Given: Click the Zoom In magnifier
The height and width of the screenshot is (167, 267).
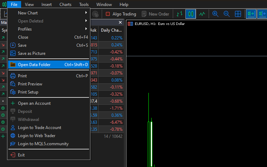Looking at the screenshot, I should [215, 14].
